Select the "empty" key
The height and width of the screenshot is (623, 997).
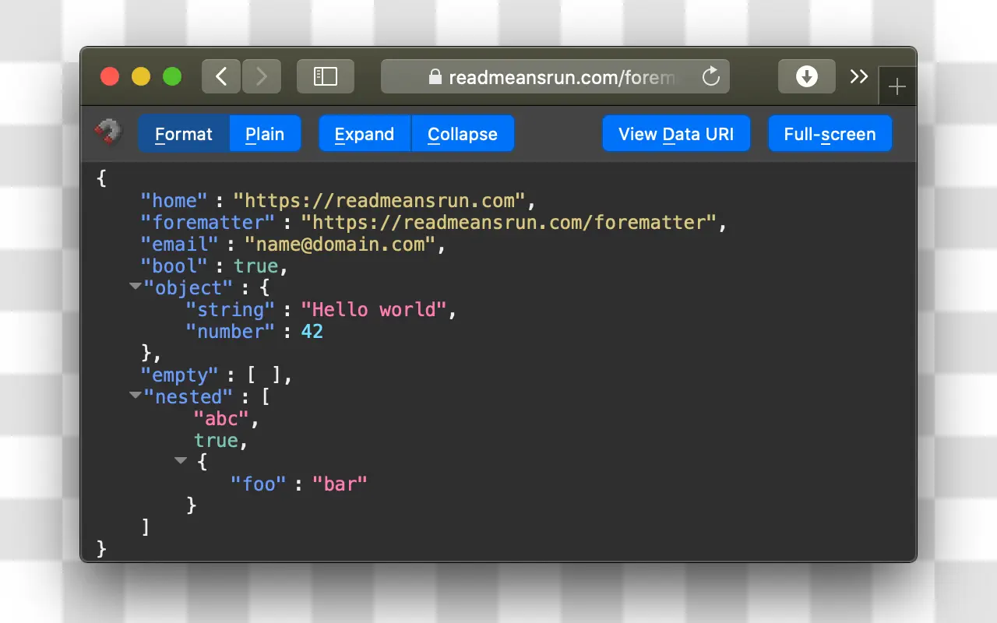180,375
